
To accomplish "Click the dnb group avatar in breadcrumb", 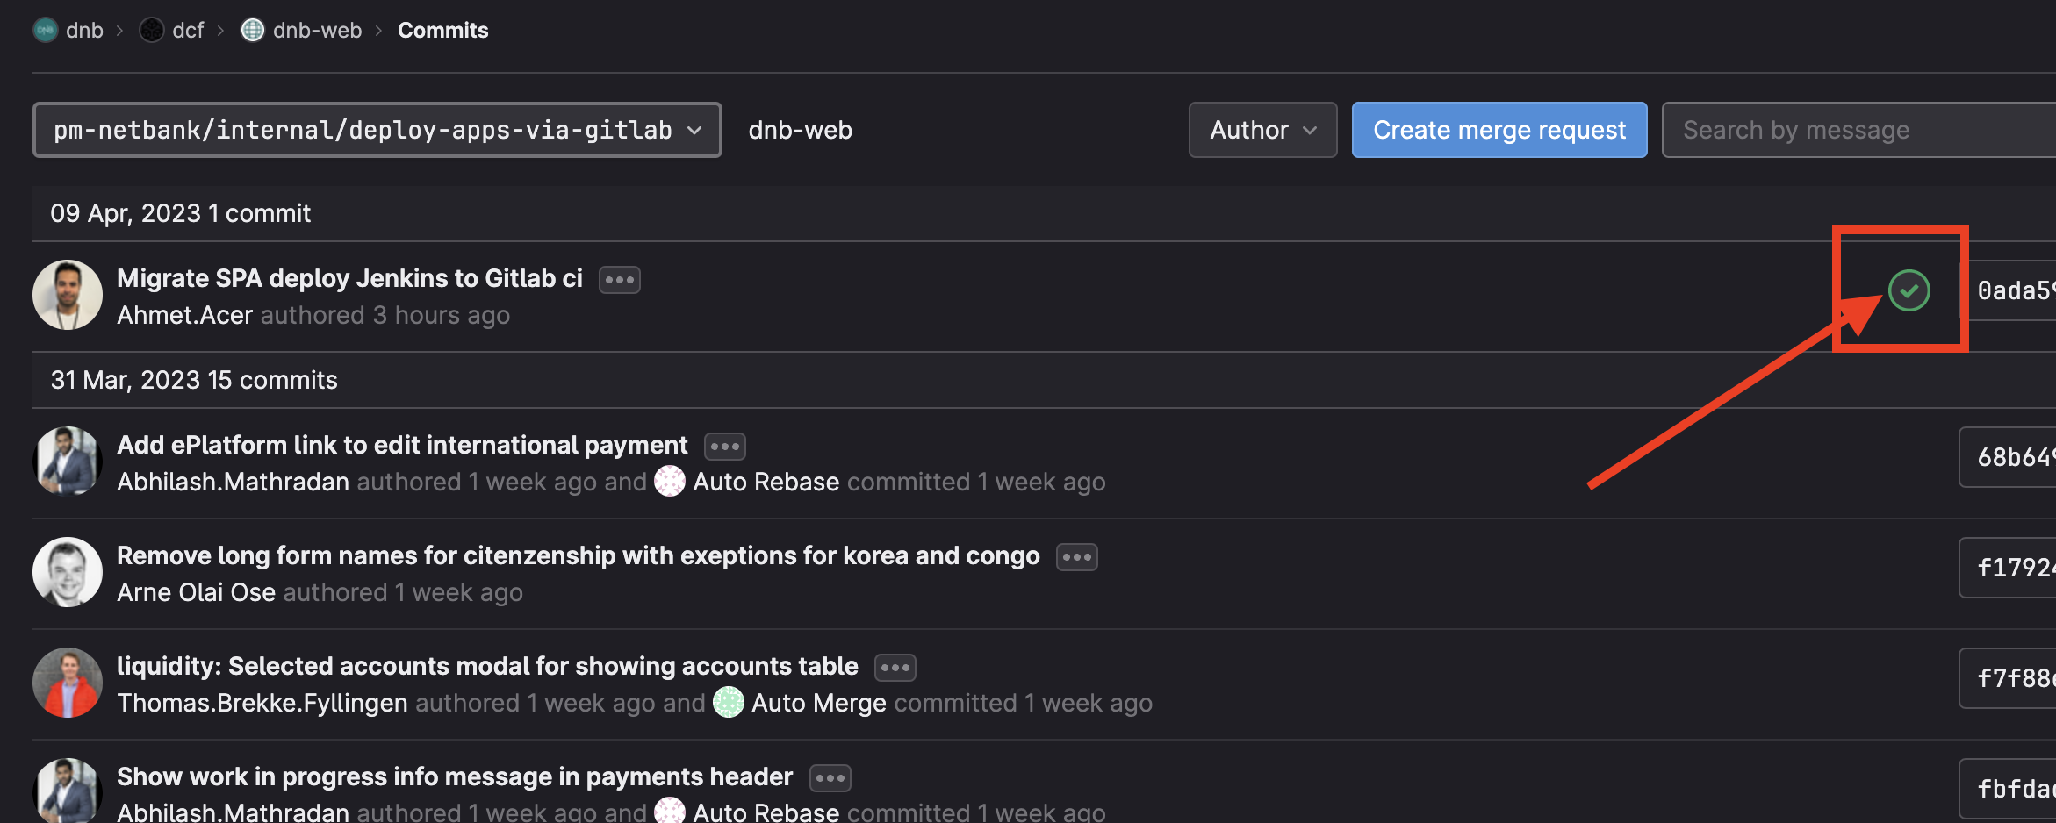I will click(x=45, y=30).
